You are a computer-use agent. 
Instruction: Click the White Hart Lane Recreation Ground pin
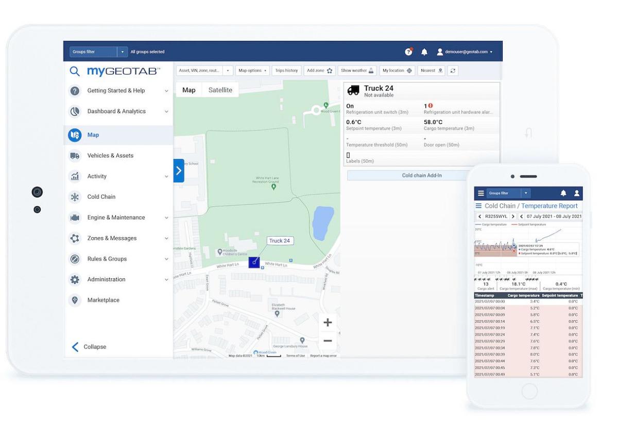coord(273,187)
